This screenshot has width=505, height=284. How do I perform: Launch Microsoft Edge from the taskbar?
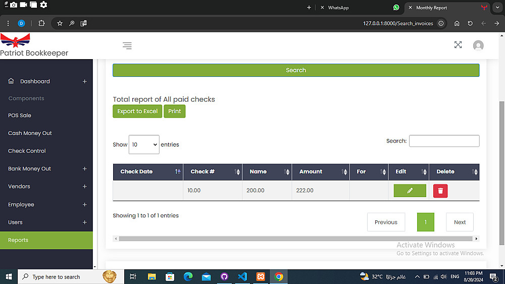188,276
